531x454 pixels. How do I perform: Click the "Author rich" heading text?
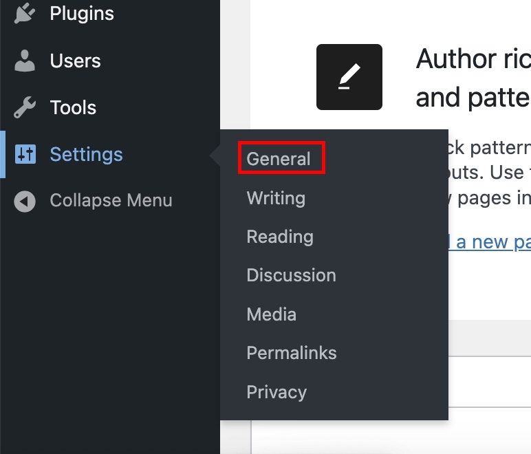473,60
